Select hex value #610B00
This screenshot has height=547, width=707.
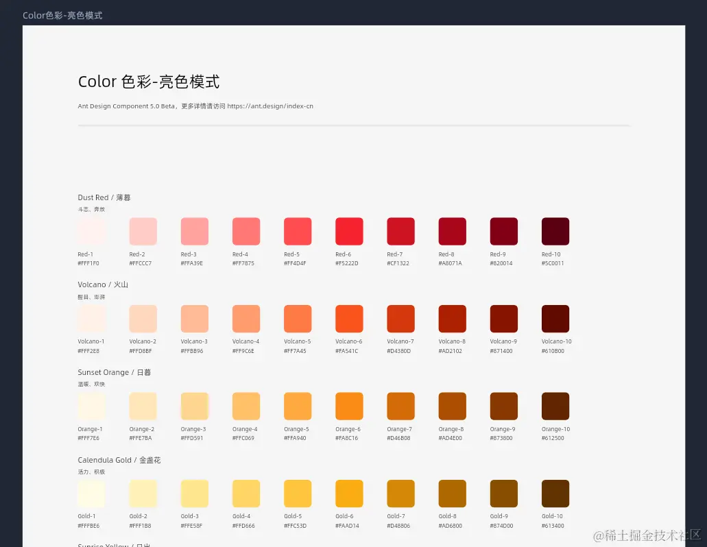[553, 351]
